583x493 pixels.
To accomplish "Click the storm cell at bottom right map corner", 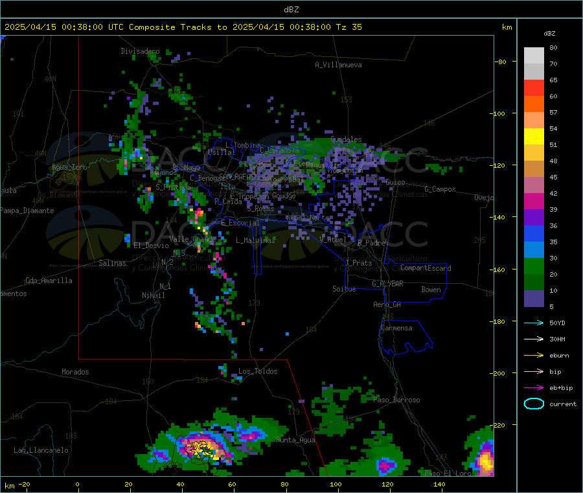I will (x=485, y=461).
